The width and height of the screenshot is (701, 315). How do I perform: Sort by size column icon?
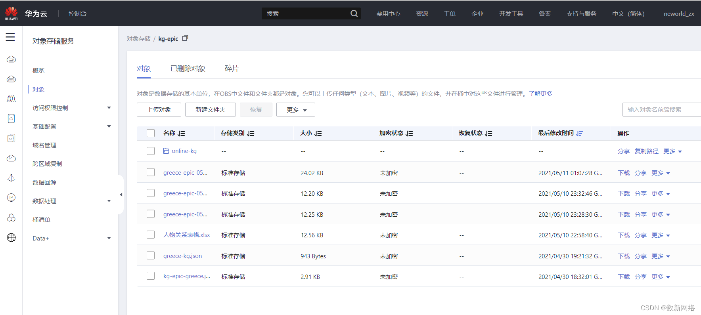[318, 134]
